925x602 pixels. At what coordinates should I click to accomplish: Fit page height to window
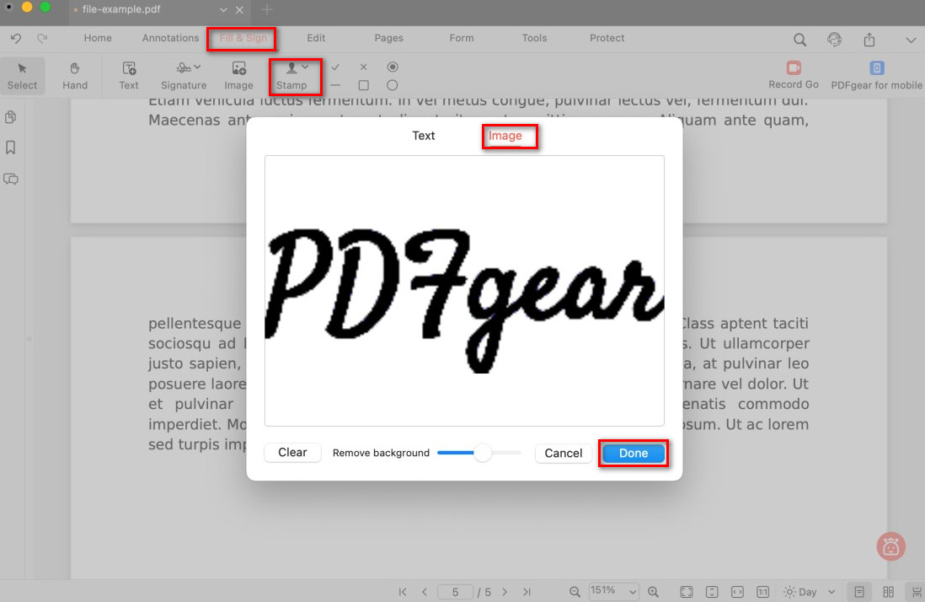(712, 591)
